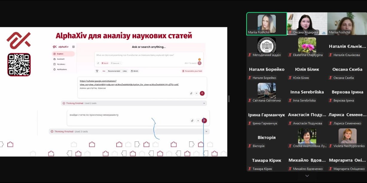Click the slide title AlphaXiv для аналізу наукових статей

point(124,36)
